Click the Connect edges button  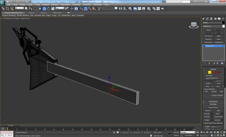coord(217,120)
